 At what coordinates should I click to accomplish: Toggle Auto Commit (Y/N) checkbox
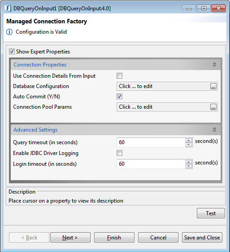click(x=119, y=97)
